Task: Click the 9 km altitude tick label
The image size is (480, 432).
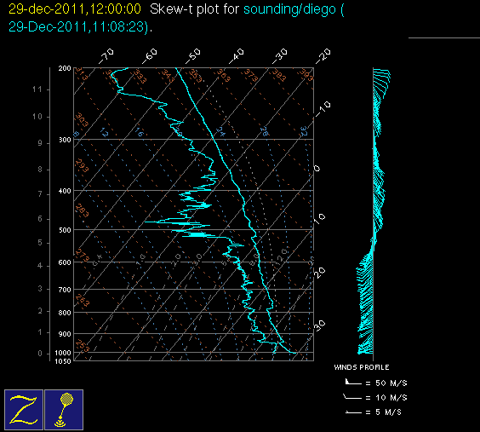Action: click(39, 143)
